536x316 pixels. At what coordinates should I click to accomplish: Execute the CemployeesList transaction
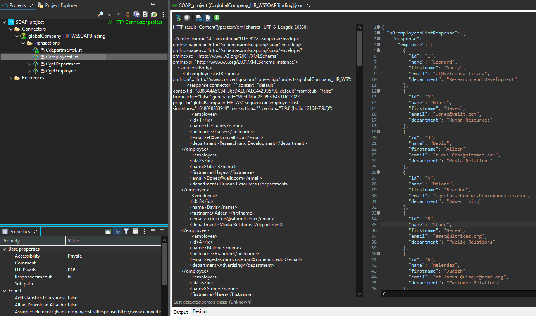[178, 17]
